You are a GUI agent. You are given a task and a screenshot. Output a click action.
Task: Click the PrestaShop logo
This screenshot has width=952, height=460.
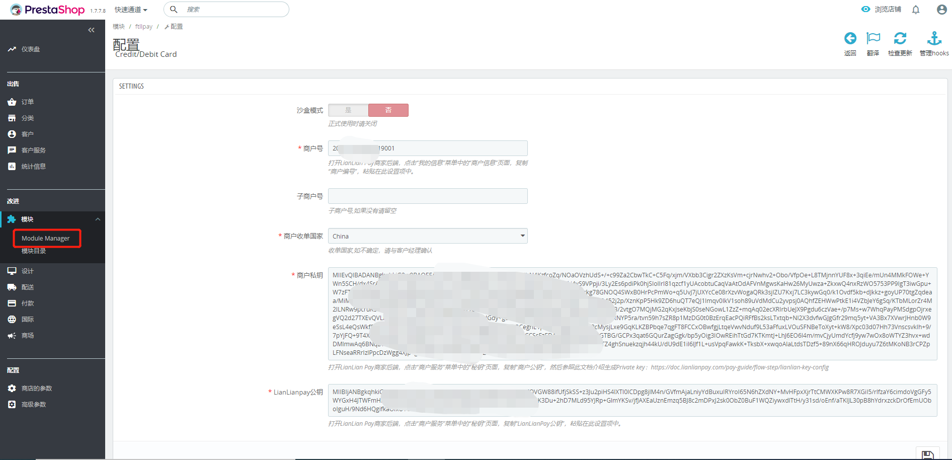pyautogui.click(x=47, y=10)
